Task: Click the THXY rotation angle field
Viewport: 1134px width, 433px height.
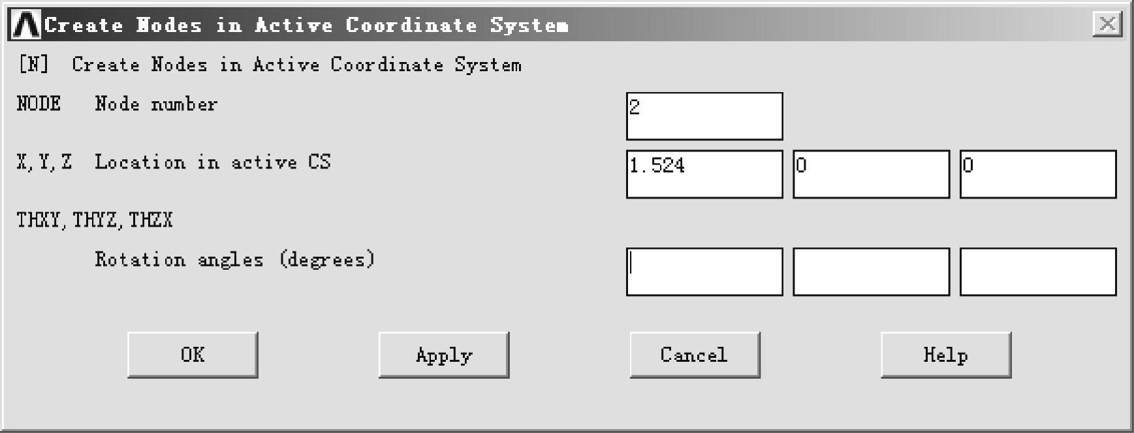Action: pos(704,272)
